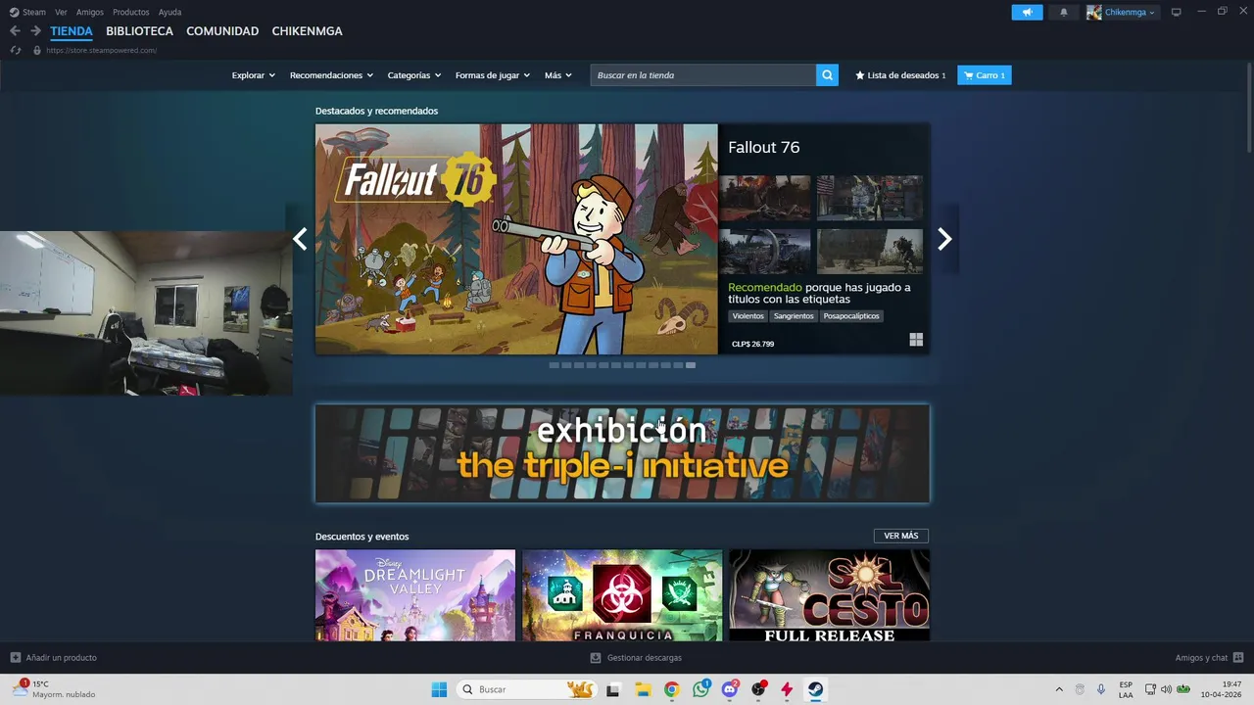This screenshot has height=705, width=1254.
Task: Expand the Formas de jugar dropdown
Action: (x=492, y=75)
